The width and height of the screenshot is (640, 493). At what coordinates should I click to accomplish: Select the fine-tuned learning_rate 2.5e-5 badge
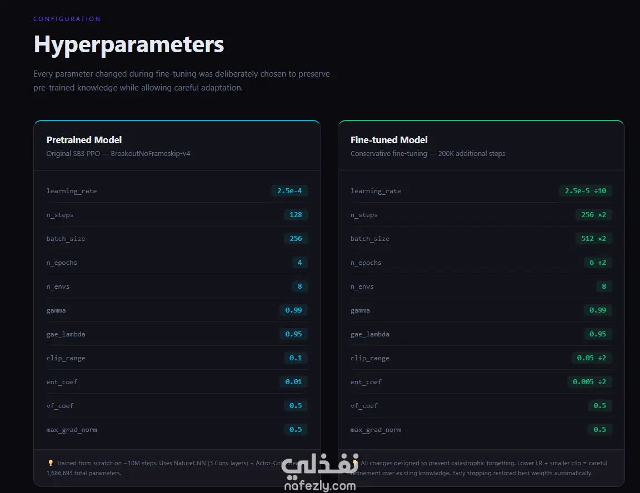586,191
